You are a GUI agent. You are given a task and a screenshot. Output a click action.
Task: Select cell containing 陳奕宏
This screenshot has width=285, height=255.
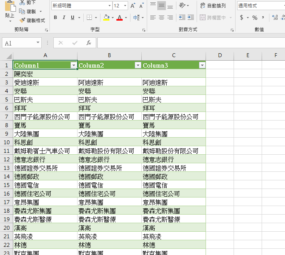coord(45,74)
